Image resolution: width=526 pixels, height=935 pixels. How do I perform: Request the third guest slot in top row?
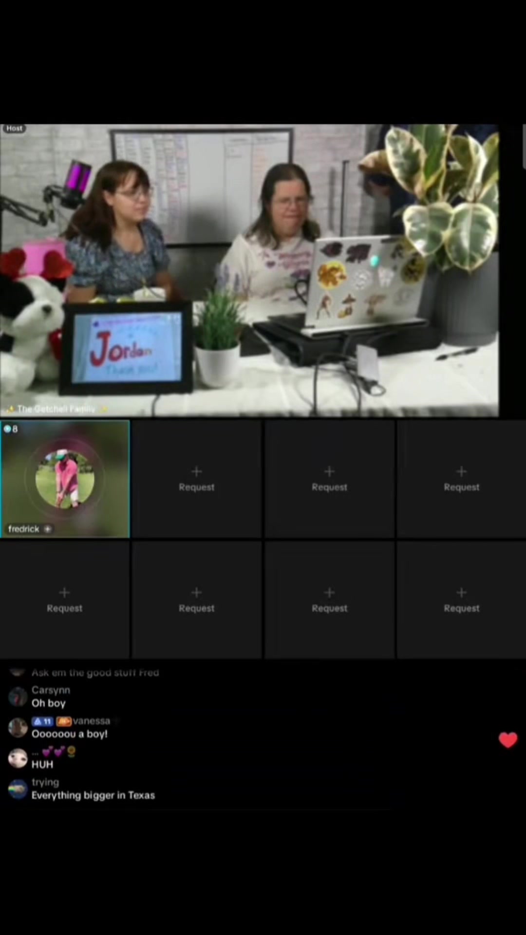coord(330,479)
